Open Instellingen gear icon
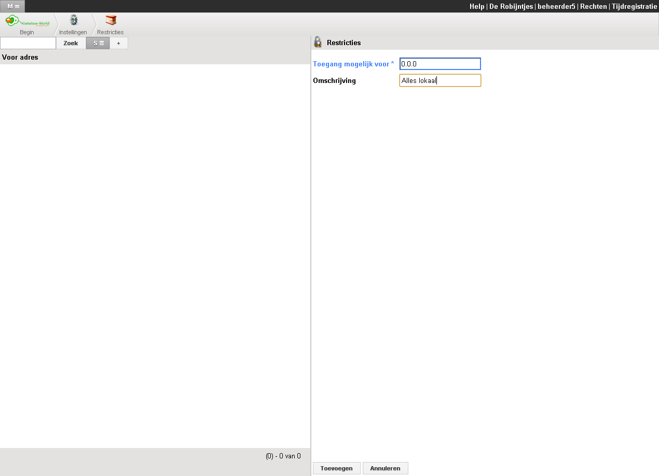Image resolution: width=659 pixels, height=476 pixels. 73,21
